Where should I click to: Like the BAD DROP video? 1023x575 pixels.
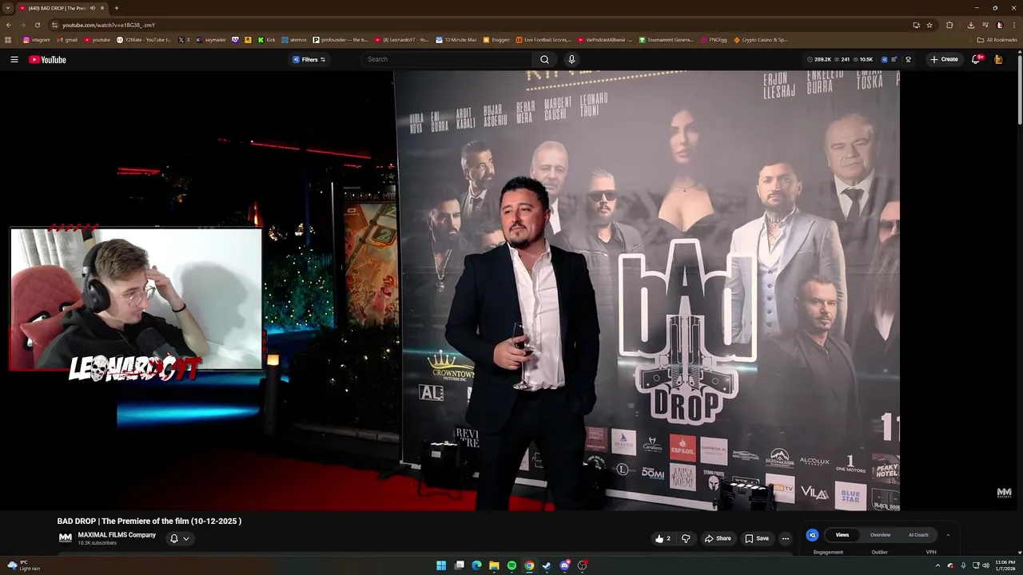[x=663, y=538]
